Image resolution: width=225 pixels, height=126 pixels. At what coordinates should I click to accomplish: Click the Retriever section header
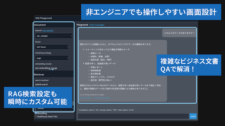click(x=39, y=75)
